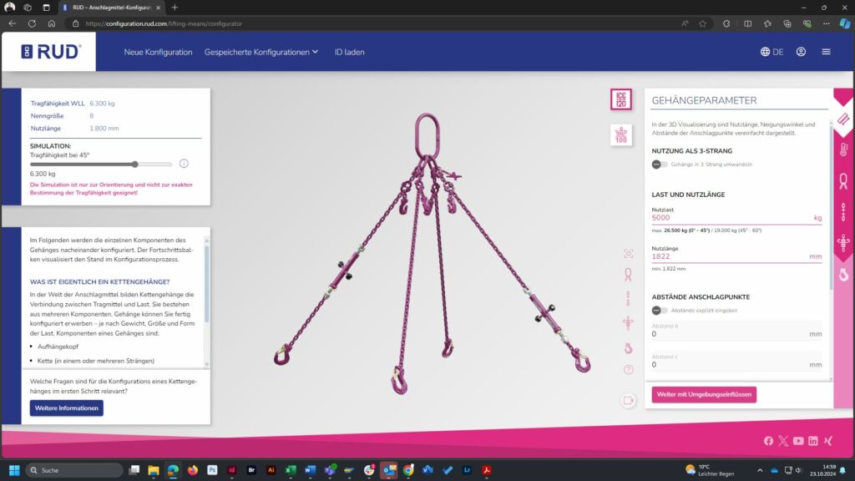Open RUD's YouTube channel icon
This screenshot has width=855, height=481.
click(798, 441)
